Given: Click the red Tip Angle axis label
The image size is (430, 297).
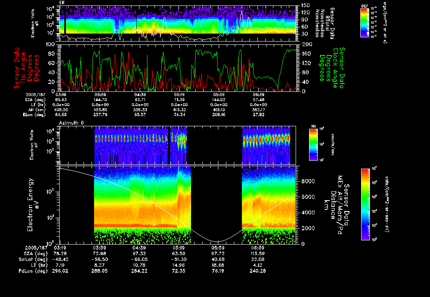Looking at the screenshot, I should pyautogui.click(x=26, y=68).
